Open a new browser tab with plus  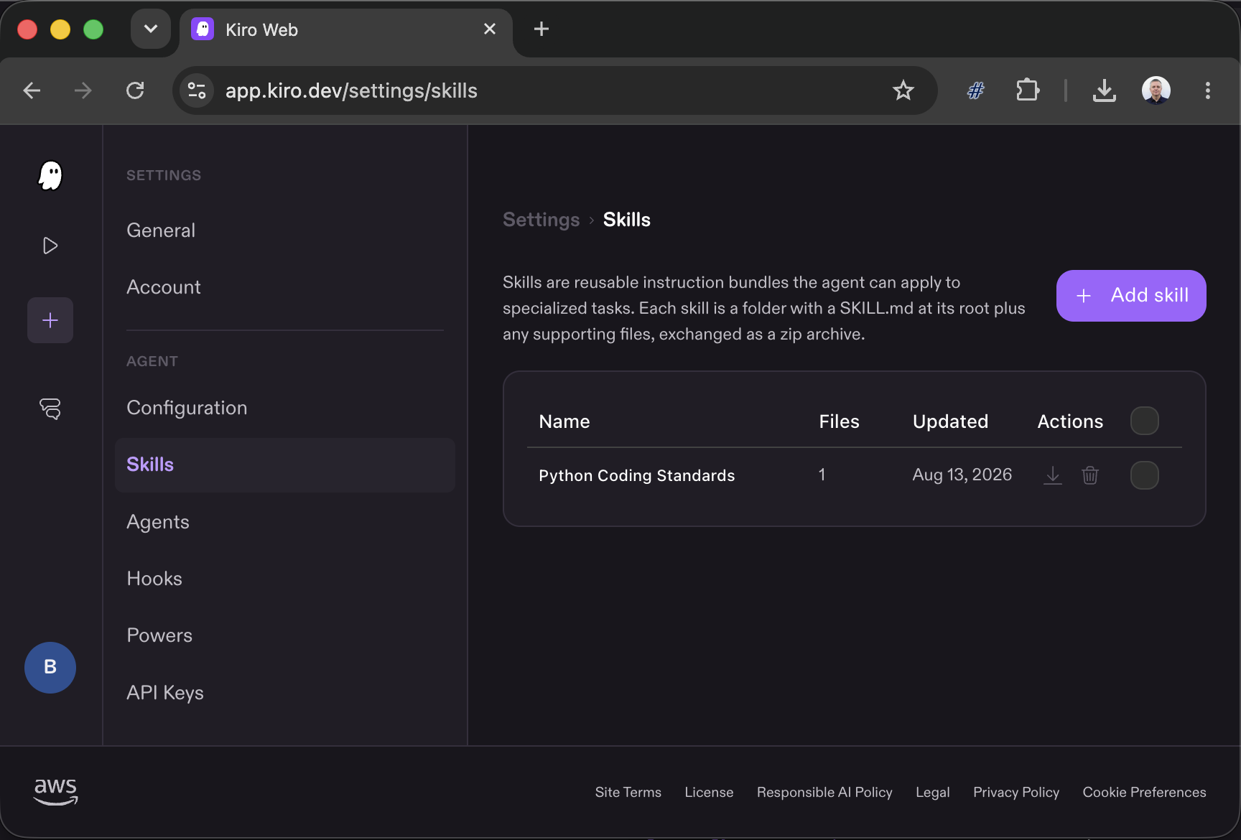[542, 29]
